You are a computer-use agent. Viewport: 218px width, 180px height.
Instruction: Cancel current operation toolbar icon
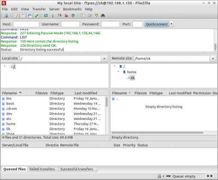tap(60, 15)
